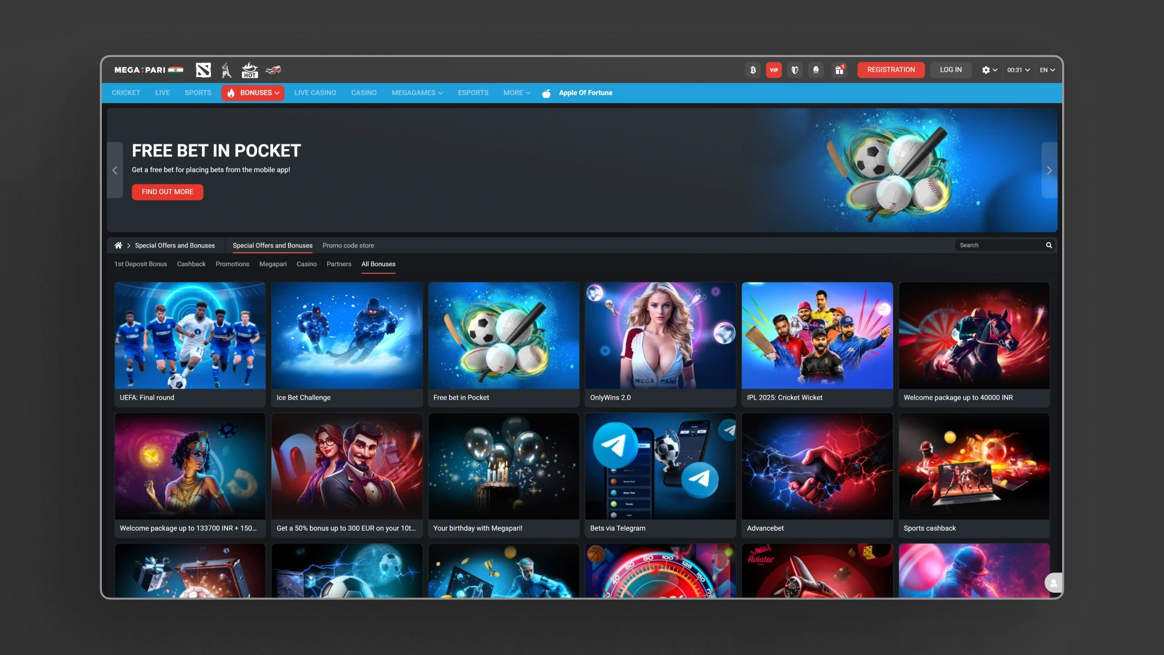Launch the Aviator red plane icon

tap(273, 70)
